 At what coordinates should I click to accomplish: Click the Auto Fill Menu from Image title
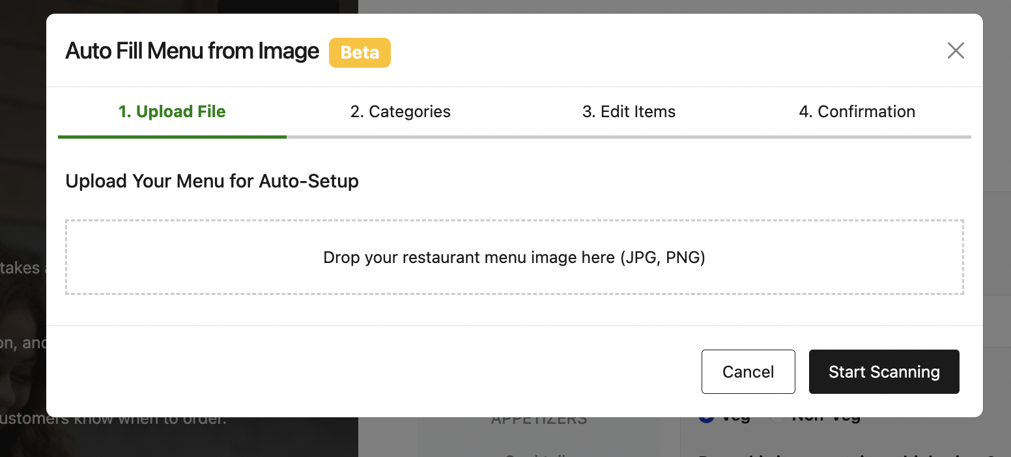(192, 51)
